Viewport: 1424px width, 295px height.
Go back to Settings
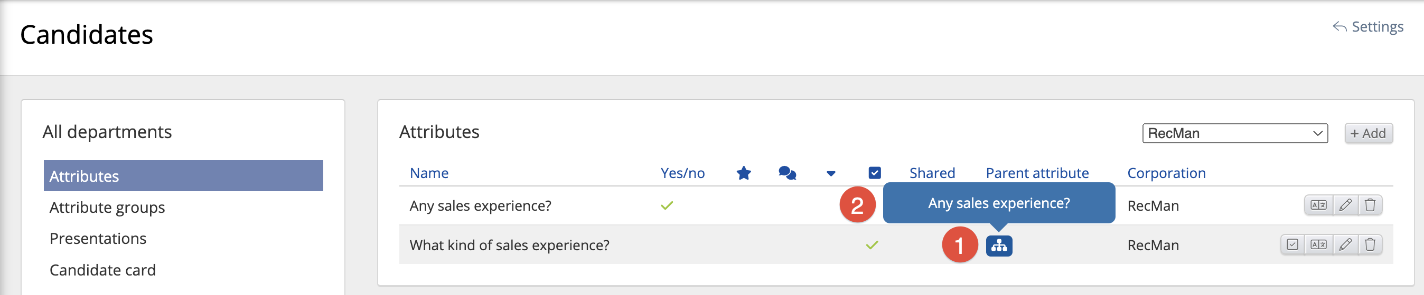[1367, 26]
